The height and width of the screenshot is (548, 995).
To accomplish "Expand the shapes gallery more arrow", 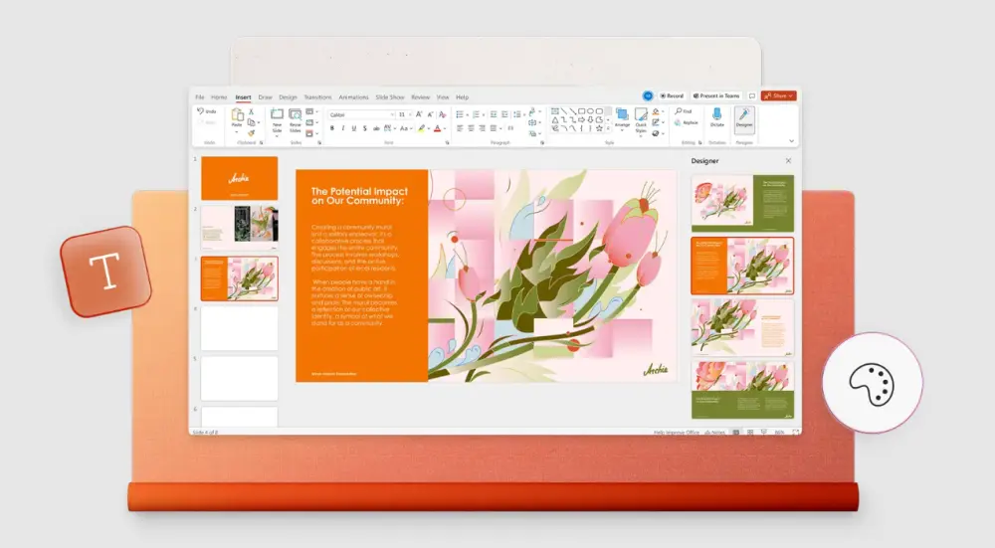I will coord(608,128).
